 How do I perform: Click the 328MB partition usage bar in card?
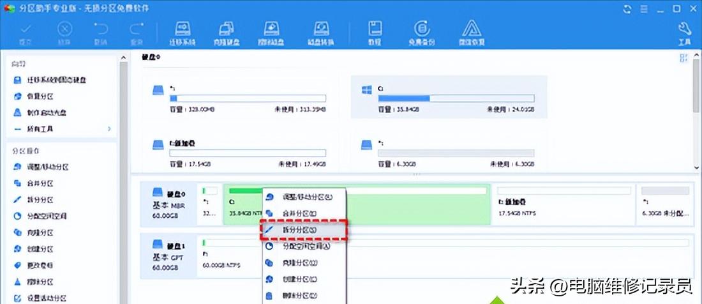pyautogui.click(x=248, y=98)
